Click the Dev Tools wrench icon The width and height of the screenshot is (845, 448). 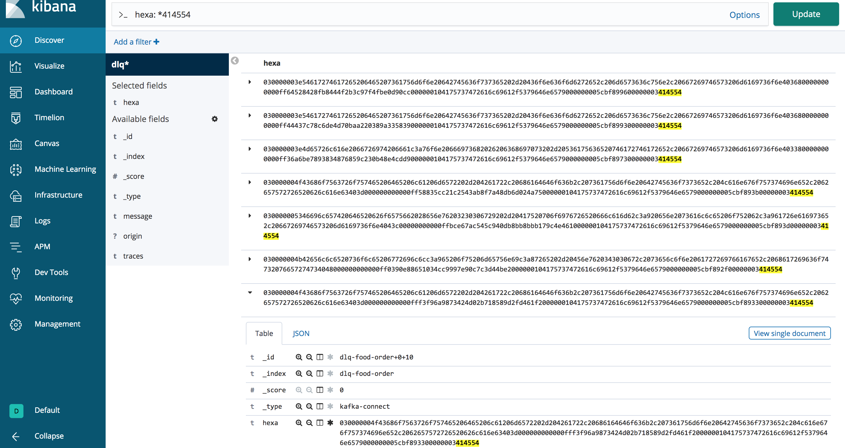point(16,272)
